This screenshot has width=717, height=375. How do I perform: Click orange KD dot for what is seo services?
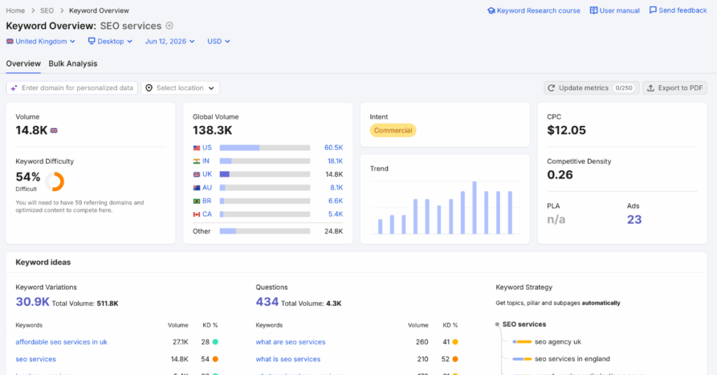coord(455,359)
